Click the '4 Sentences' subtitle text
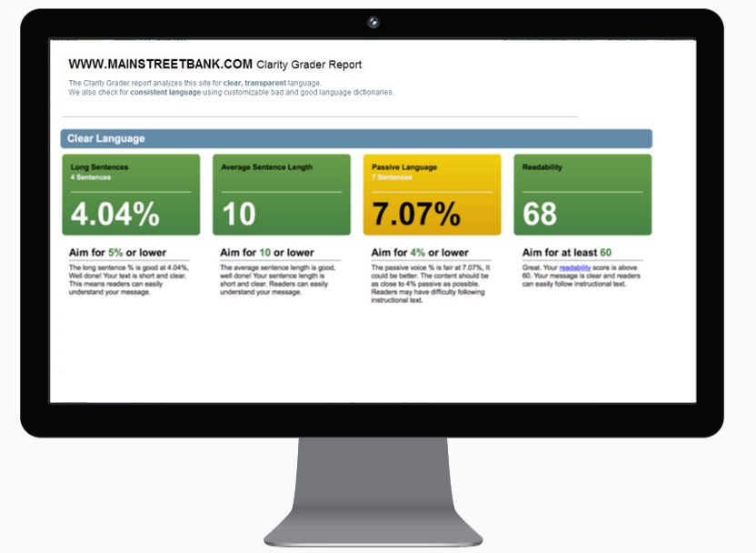756x553 pixels. click(x=91, y=177)
